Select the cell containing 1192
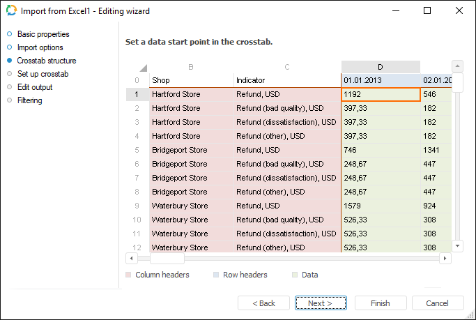The image size is (476, 320). point(381,94)
